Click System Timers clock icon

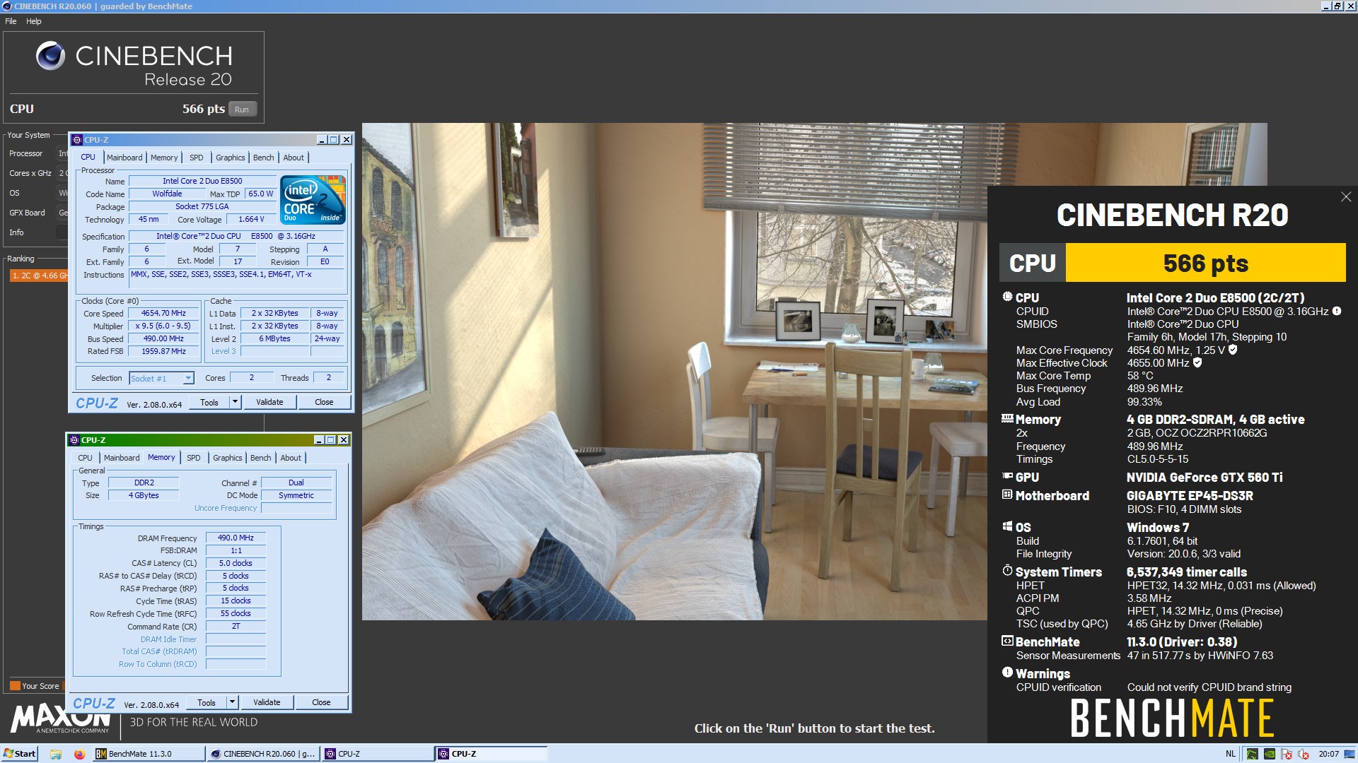click(1007, 570)
